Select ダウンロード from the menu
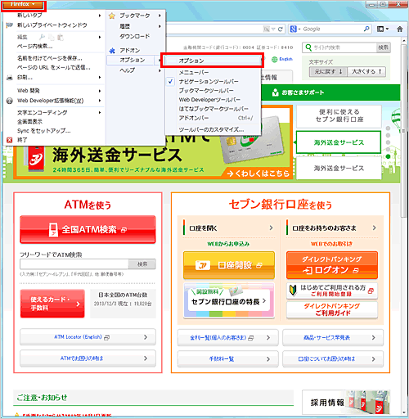Image resolution: width=409 pixels, height=419 pixels. pyautogui.click(x=135, y=36)
